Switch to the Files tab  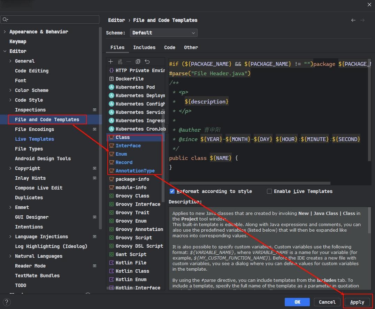pyautogui.click(x=117, y=47)
